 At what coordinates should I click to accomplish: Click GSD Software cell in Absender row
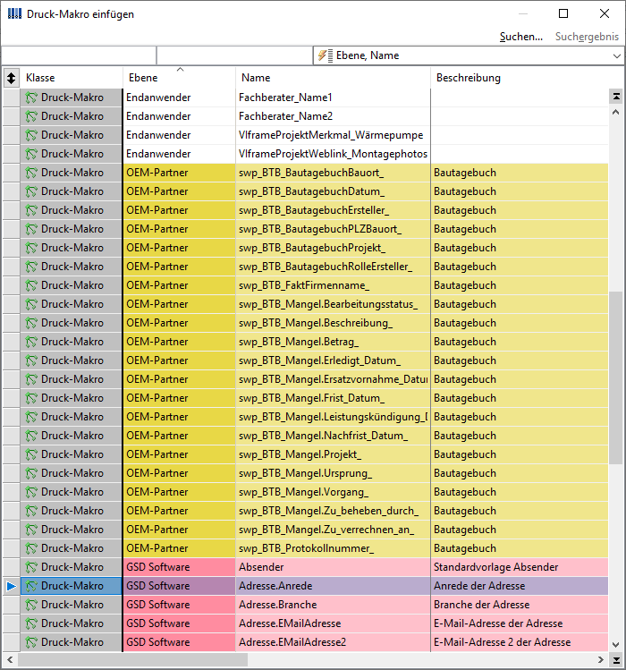coord(179,567)
